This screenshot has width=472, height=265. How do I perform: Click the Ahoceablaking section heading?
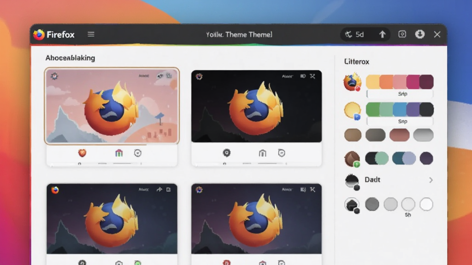(70, 58)
